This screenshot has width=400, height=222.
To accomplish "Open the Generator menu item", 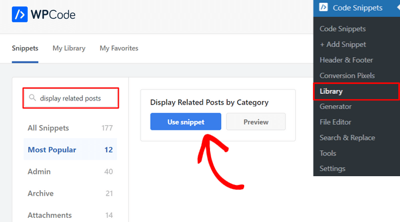I will [x=335, y=106].
